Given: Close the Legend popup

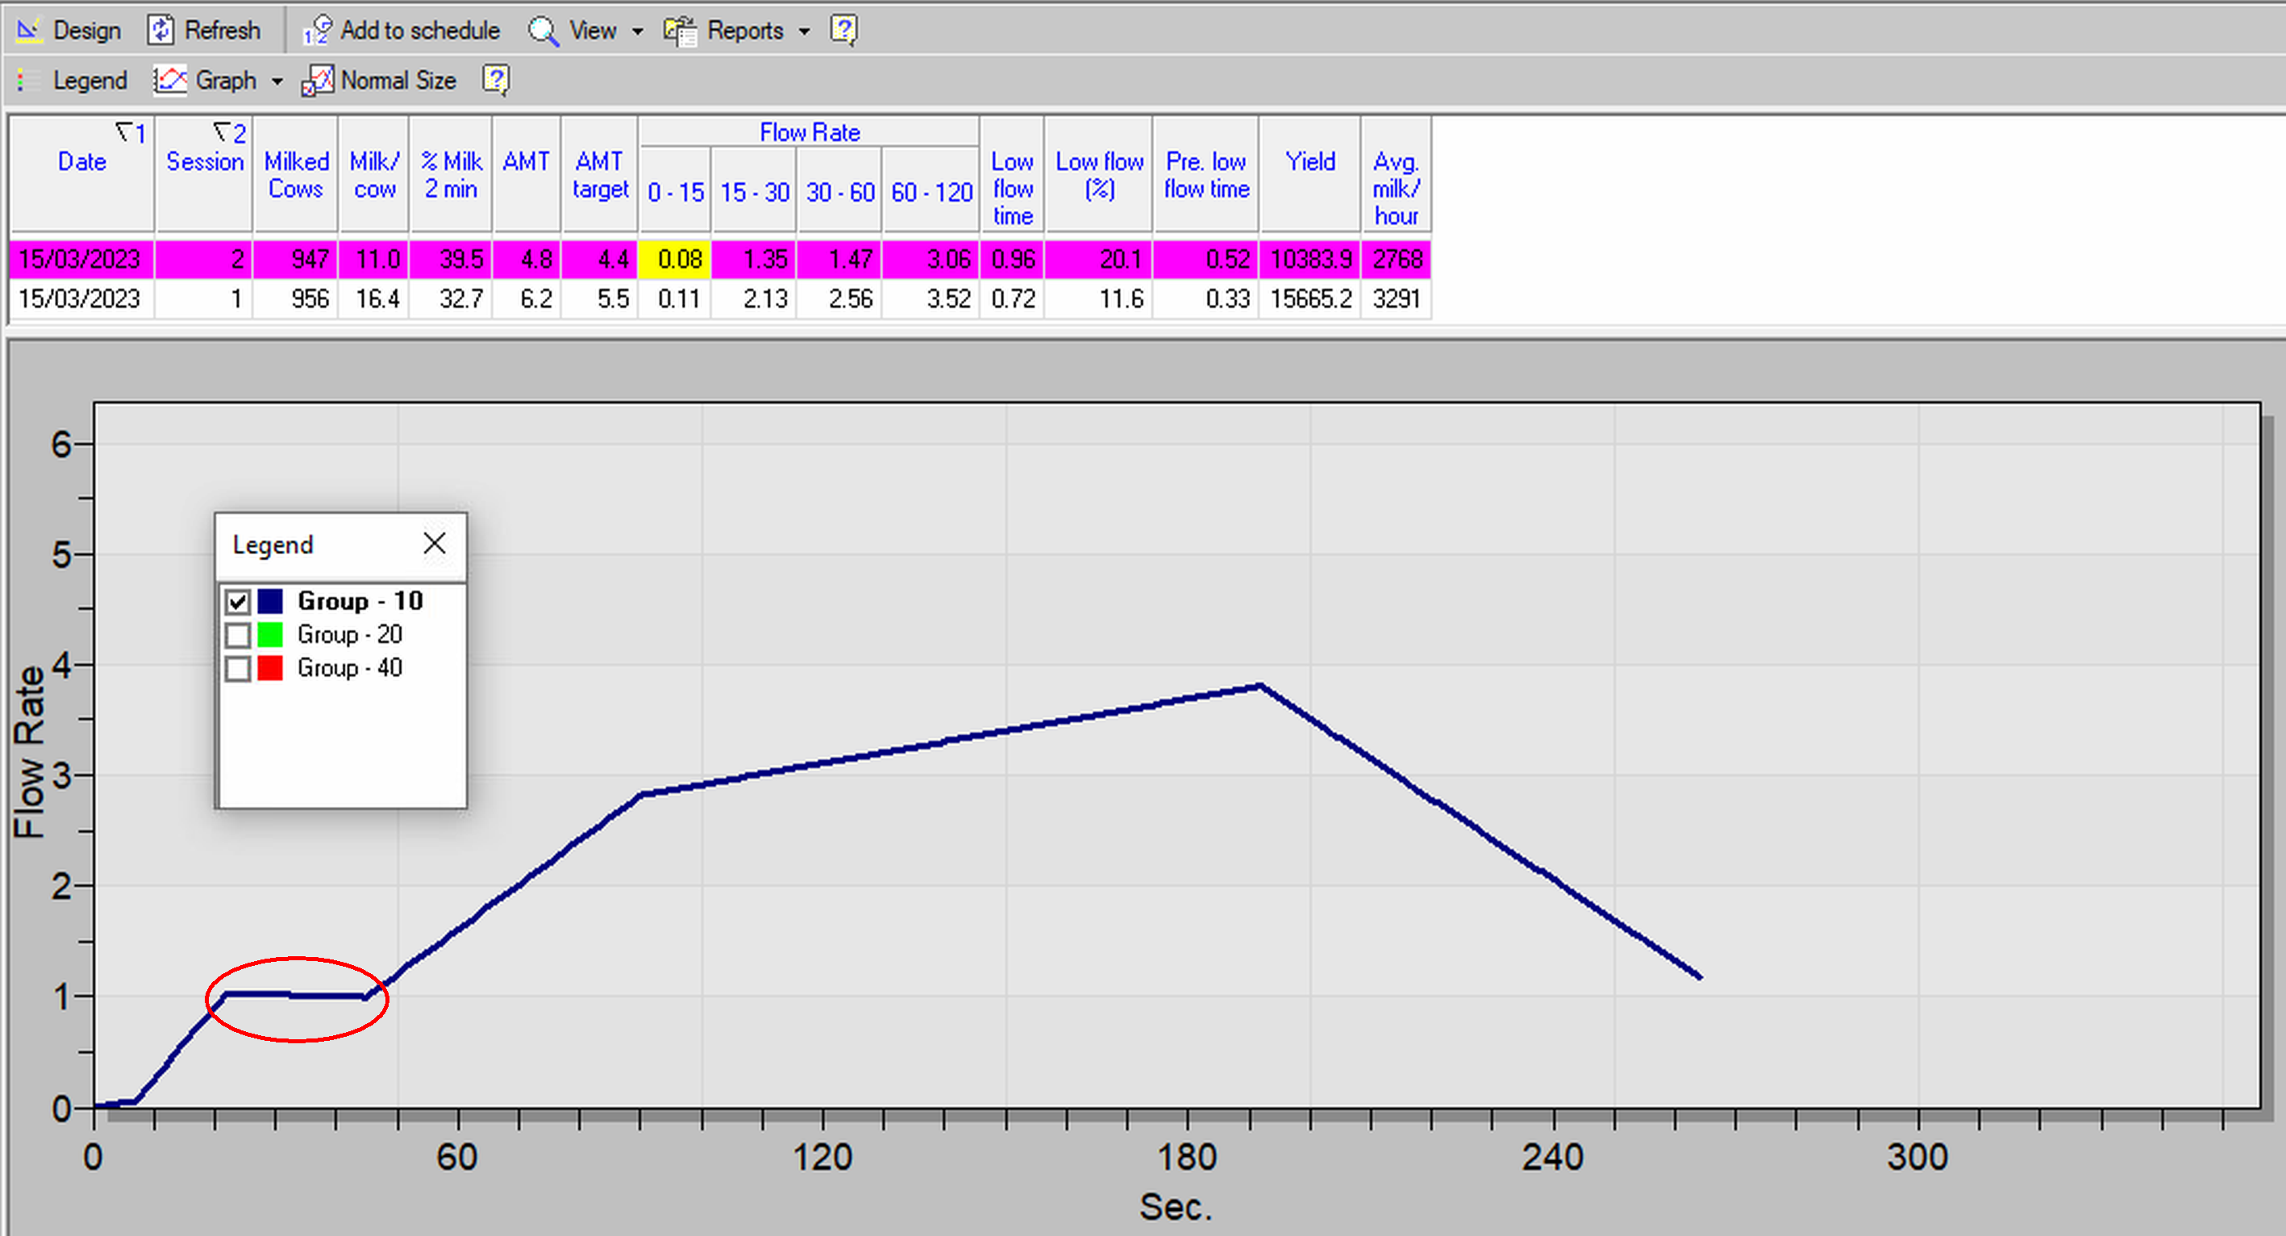Looking at the screenshot, I should 434,543.
